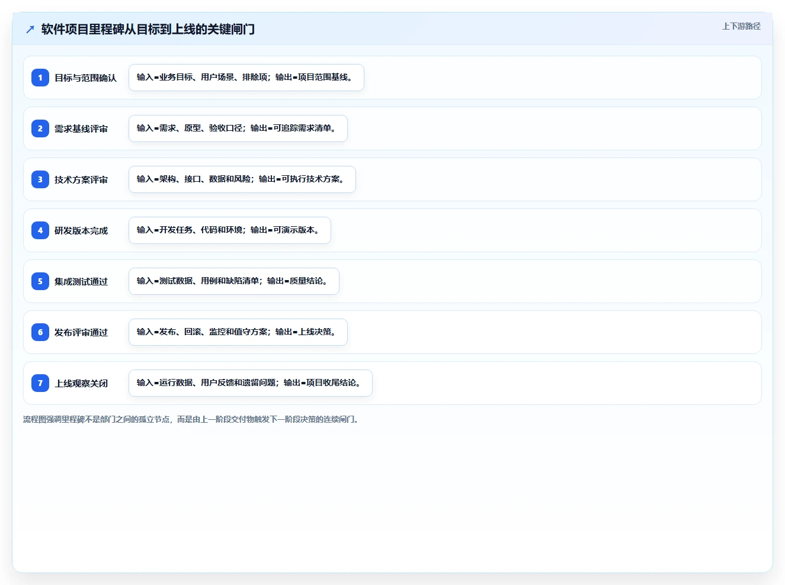The height and width of the screenshot is (585, 785).
Task: Click step number badge 1
Action: click(40, 78)
